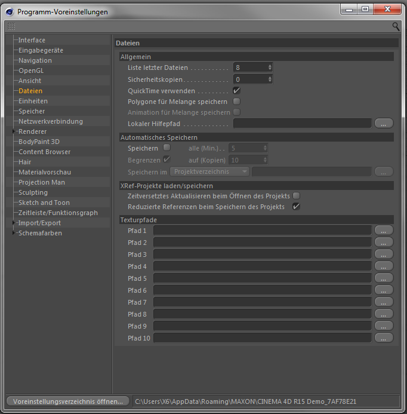
Task: Browse for Pfad 3 texture folder
Action: click(x=384, y=254)
